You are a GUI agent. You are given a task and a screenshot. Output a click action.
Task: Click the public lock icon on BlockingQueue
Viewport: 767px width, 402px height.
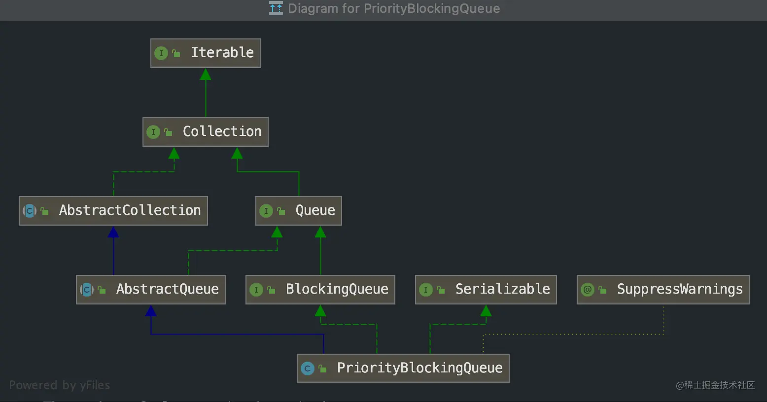point(271,290)
